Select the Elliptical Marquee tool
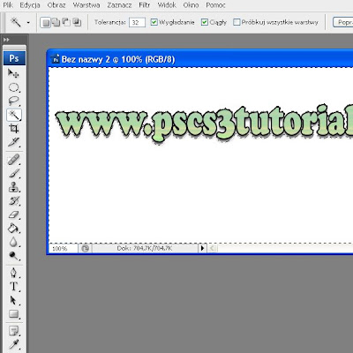The height and width of the screenshot is (353, 353). click(13, 87)
